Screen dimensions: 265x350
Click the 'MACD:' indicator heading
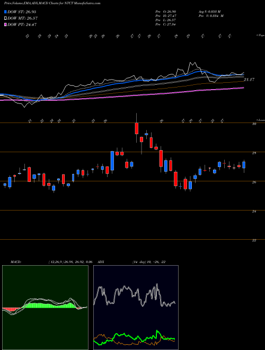[15, 262]
